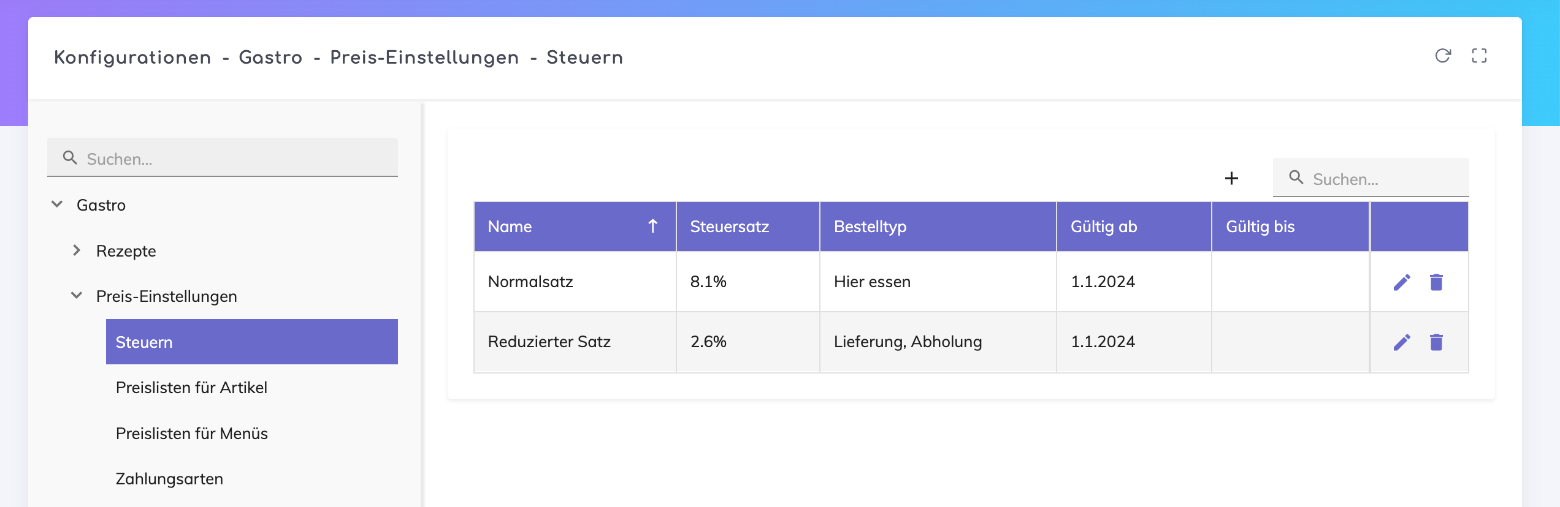The image size is (1560, 507).
Task: Collapse the Preis-Einstellungen node
Action: click(x=77, y=296)
